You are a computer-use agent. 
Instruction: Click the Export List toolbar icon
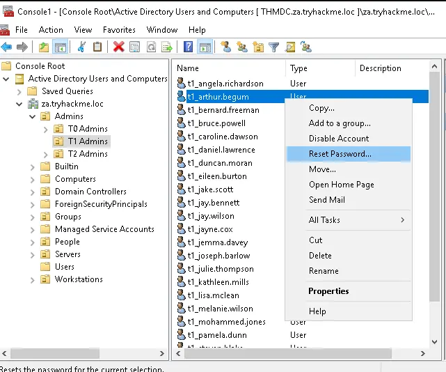pyautogui.click(x=167, y=47)
